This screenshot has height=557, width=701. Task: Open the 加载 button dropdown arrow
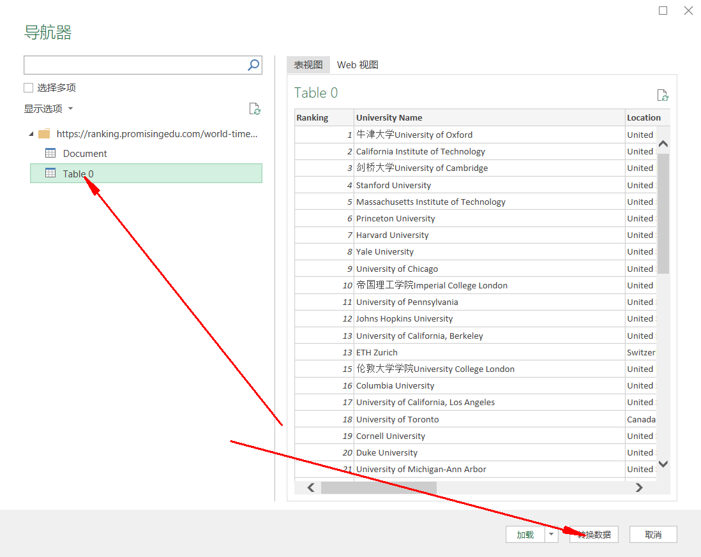click(x=552, y=534)
